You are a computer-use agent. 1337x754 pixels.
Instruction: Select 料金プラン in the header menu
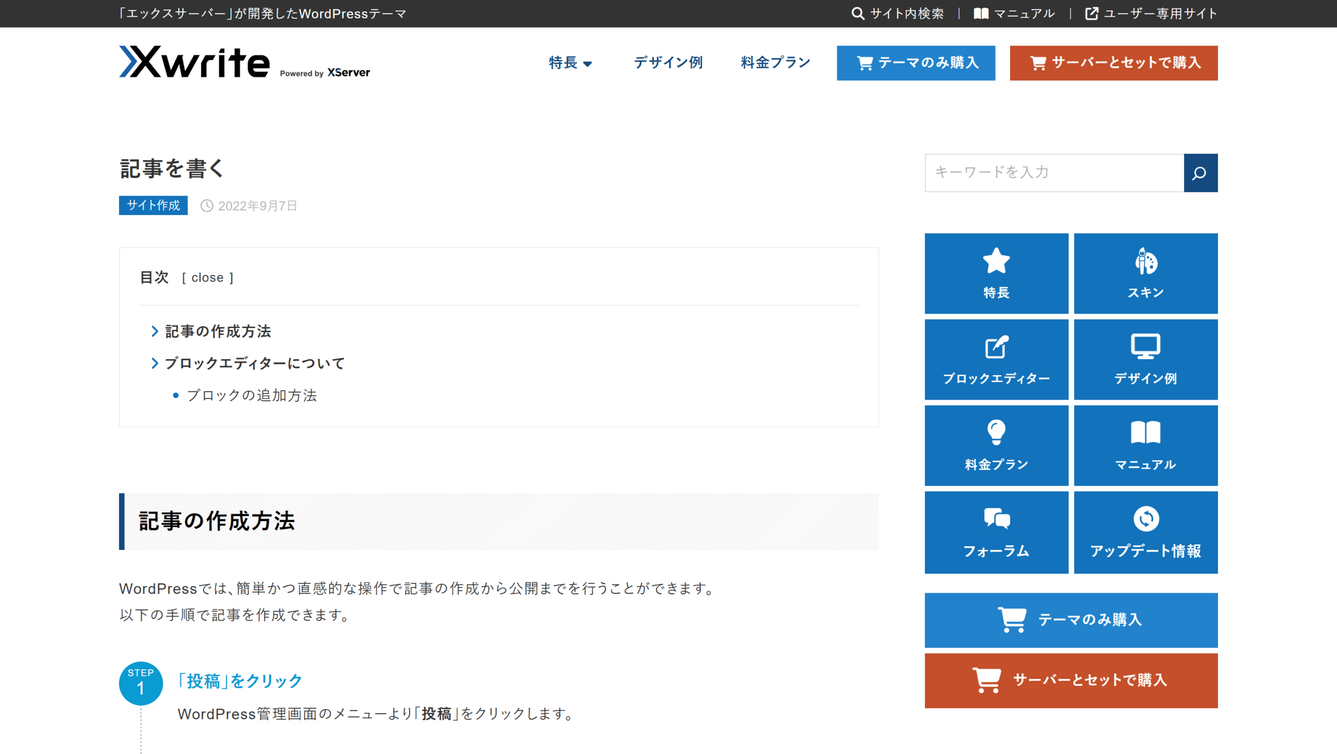[775, 63]
